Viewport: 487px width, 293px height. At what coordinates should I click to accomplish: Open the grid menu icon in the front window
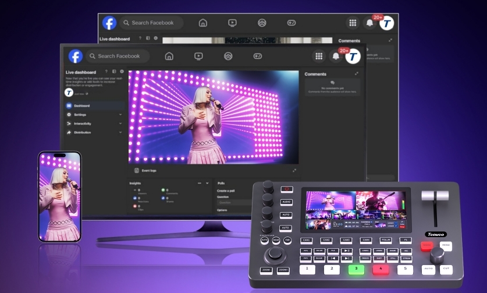pyautogui.click(x=318, y=56)
